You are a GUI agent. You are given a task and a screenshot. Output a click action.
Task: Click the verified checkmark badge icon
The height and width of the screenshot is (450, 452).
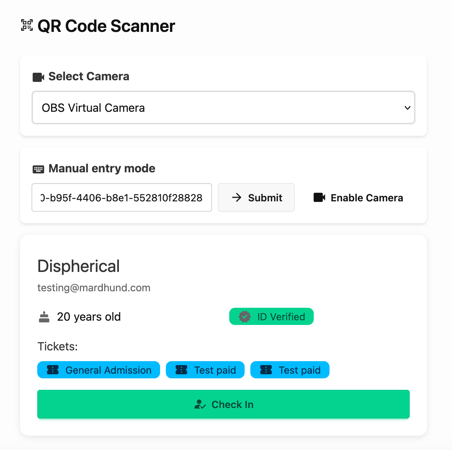pos(245,317)
